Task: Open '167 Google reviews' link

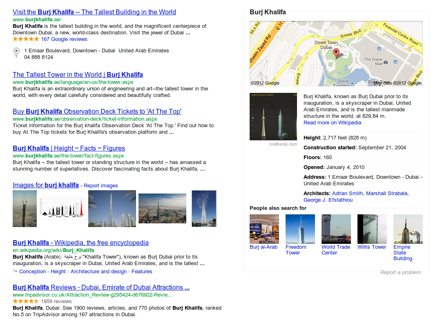Action: tap(64, 39)
